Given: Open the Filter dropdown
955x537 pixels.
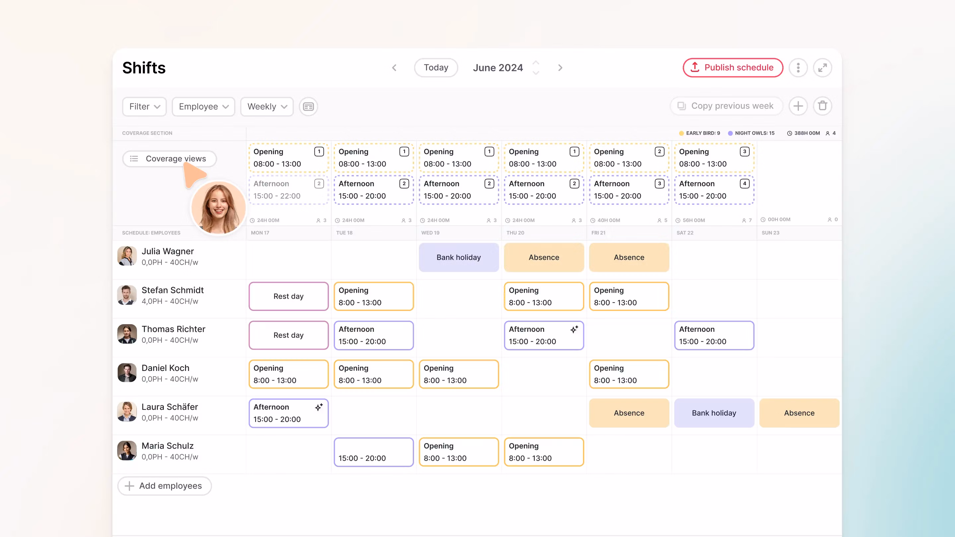Looking at the screenshot, I should tap(144, 107).
